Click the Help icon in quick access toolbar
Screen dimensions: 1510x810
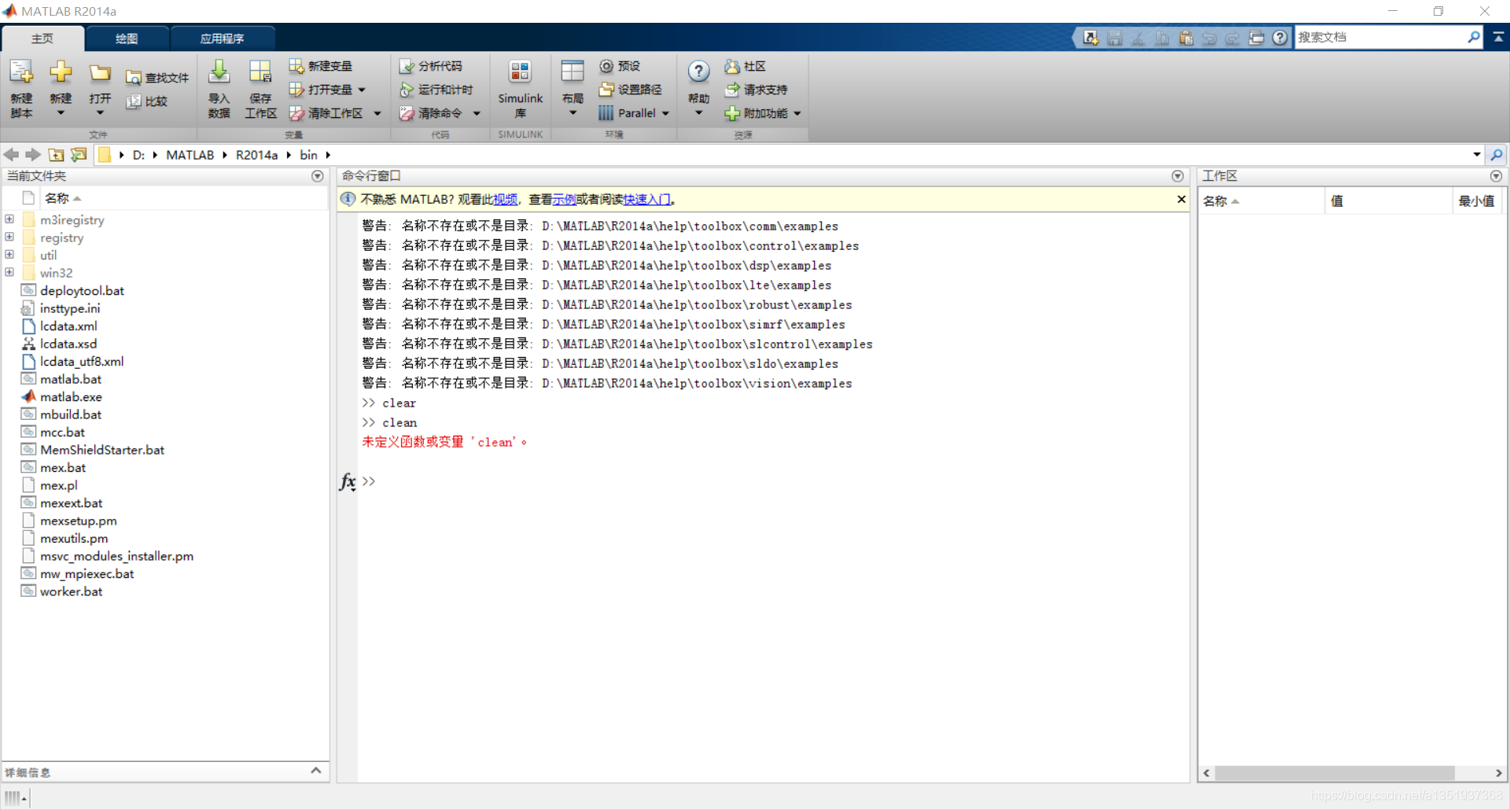(1280, 38)
